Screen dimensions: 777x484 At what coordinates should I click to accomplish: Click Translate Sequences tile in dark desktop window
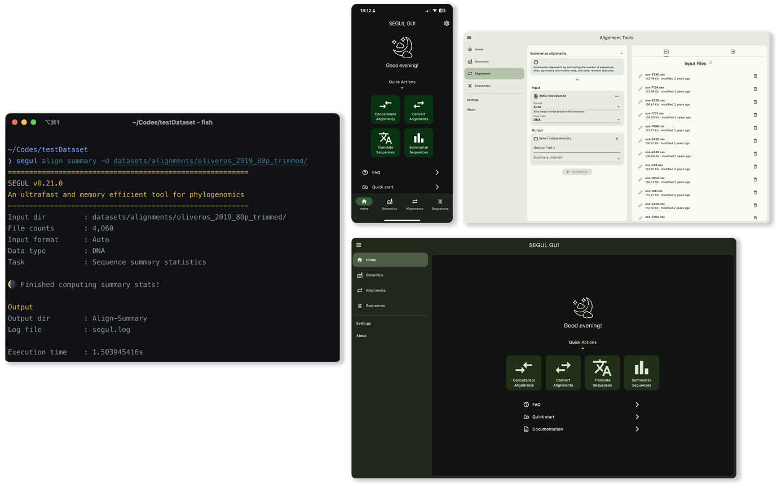[x=602, y=372]
